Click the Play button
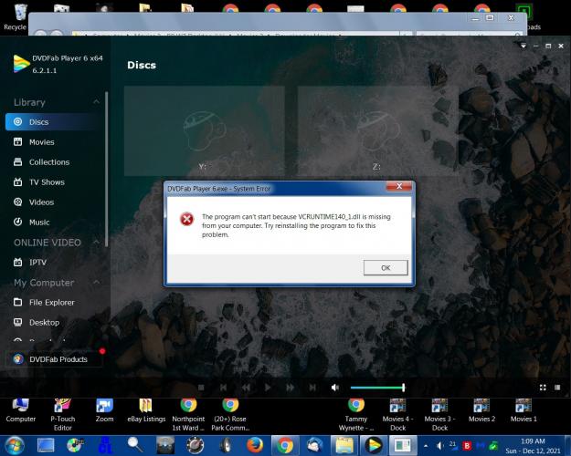571x456 pixels. (x=268, y=388)
